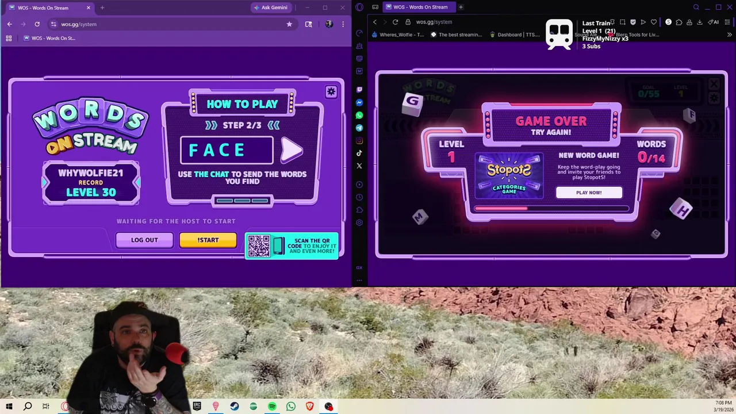Click PLAY NOW! in Game Over panel
736x414 pixels.
point(589,193)
